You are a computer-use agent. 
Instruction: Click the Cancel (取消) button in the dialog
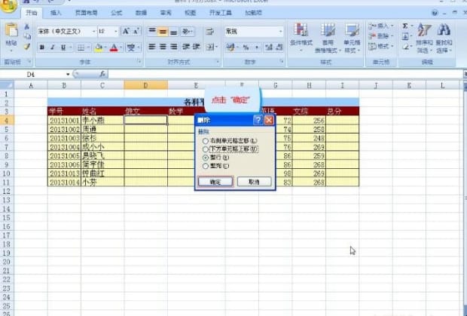point(254,182)
